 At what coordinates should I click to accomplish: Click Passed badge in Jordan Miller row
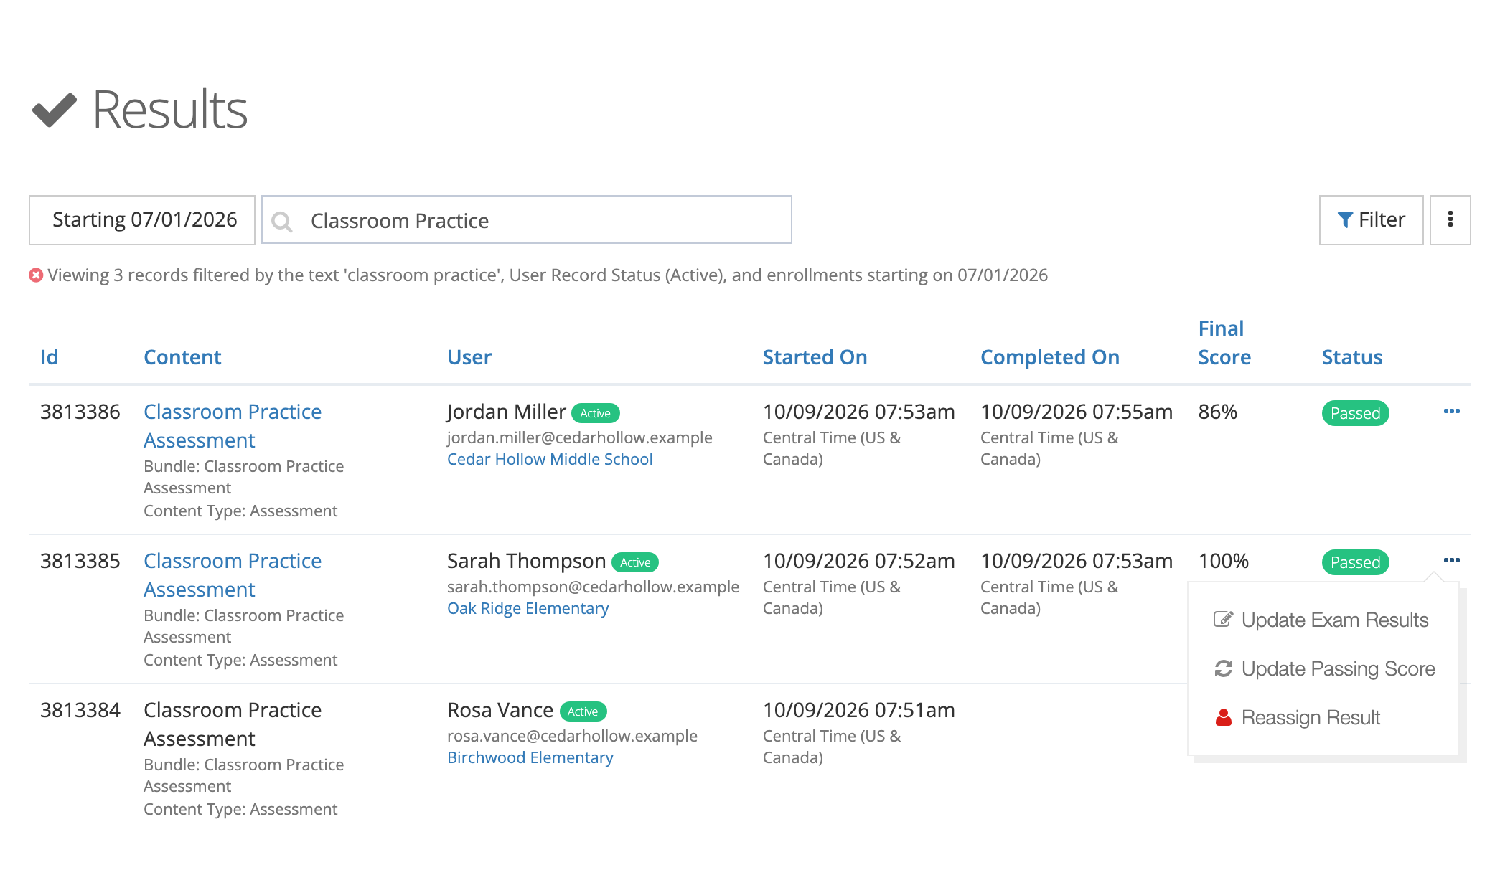pyautogui.click(x=1355, y=413)
